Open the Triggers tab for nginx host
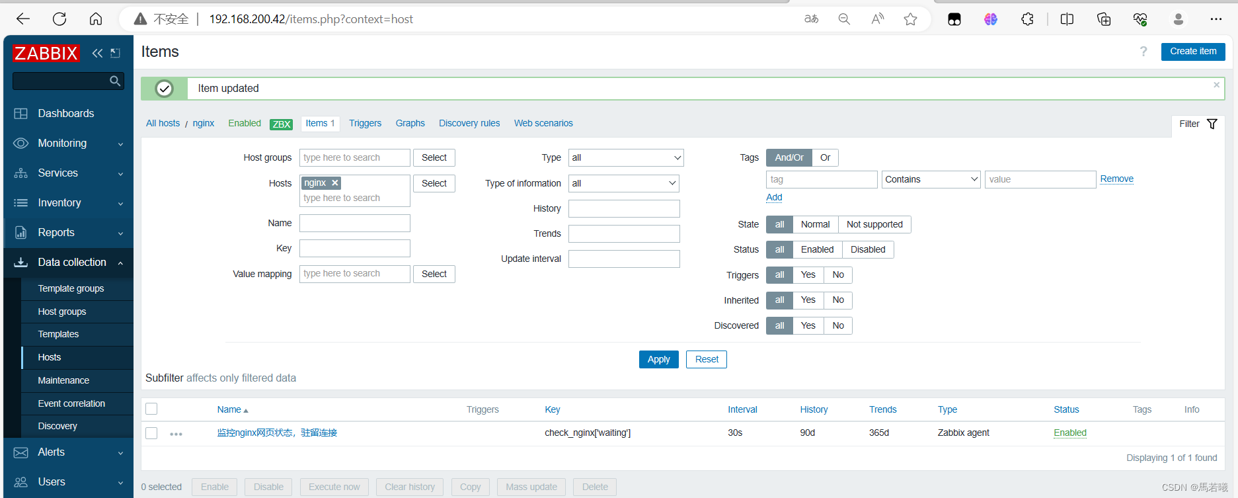 coord(365,123)
